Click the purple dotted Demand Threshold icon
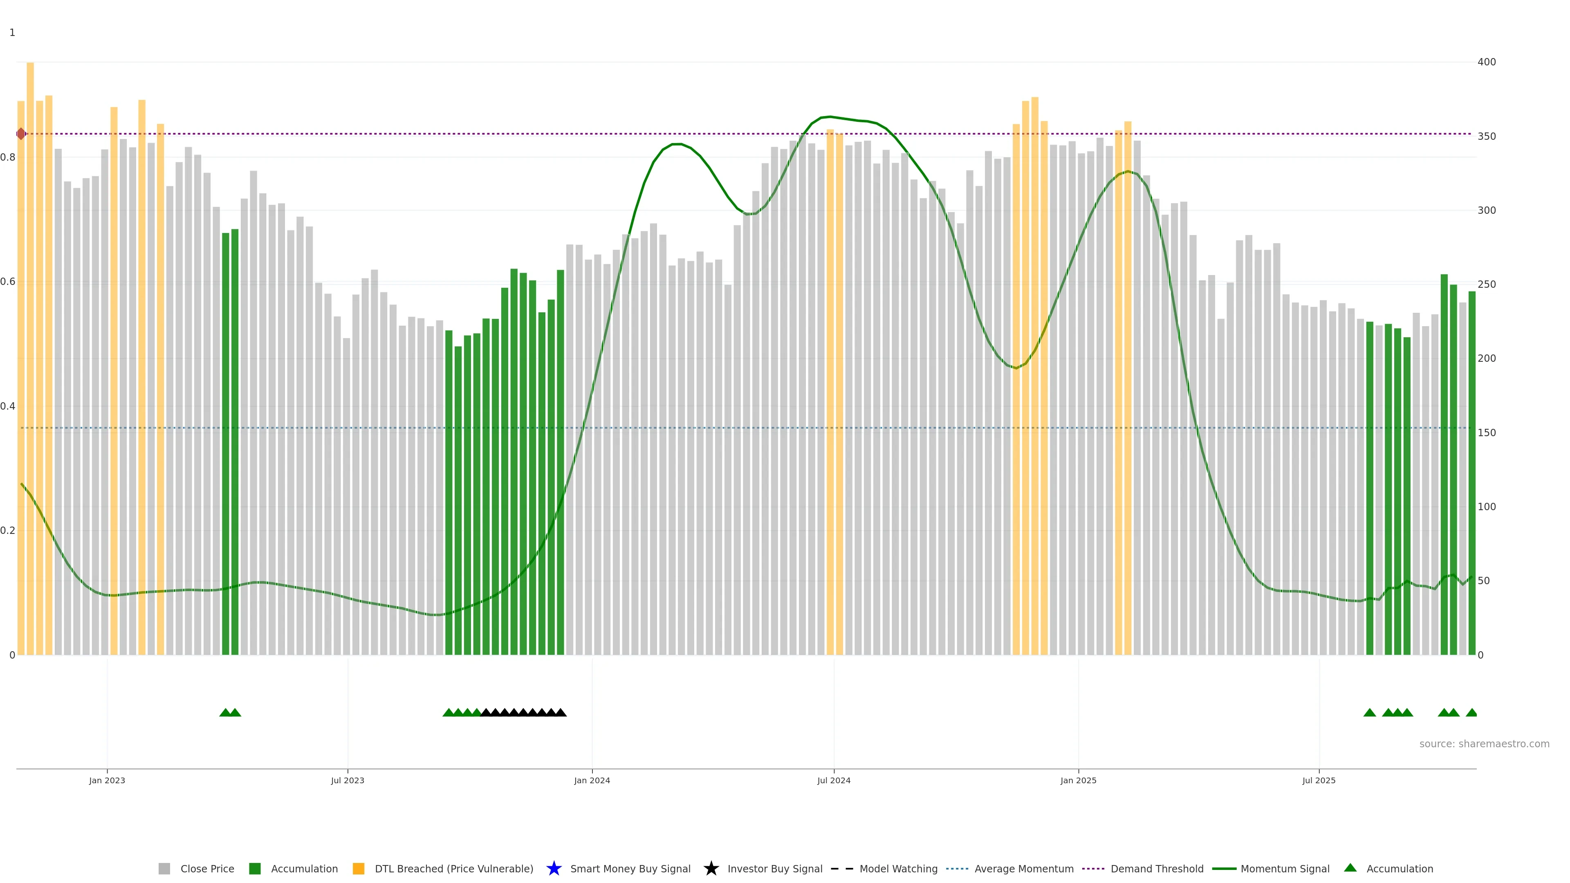 point(1093,868)
